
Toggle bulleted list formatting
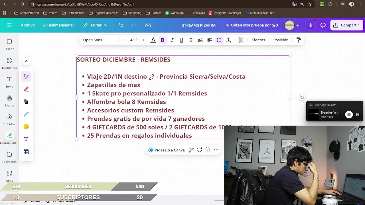coord(219,40)
